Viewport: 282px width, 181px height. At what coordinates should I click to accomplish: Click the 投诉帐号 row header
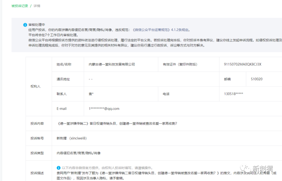click(x=39, y=138)
